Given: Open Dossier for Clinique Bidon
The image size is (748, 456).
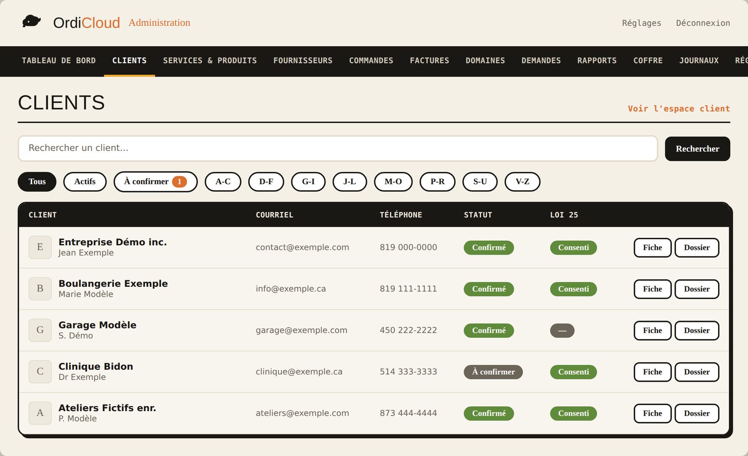Looking at the screenshot, I should [x=697, y=372].
